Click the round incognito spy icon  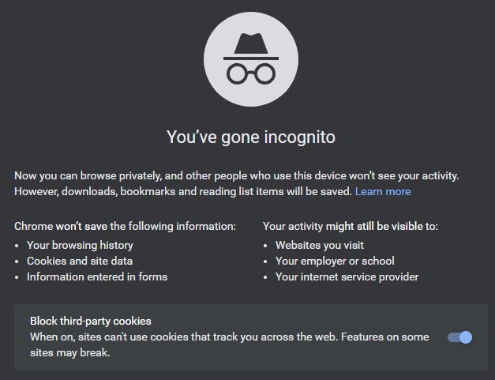(x=251, y=59)
